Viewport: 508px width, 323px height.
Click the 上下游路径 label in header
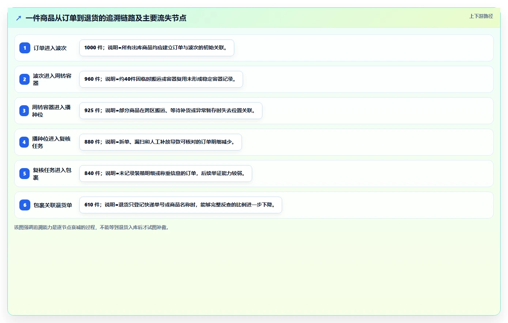[481, 16]
